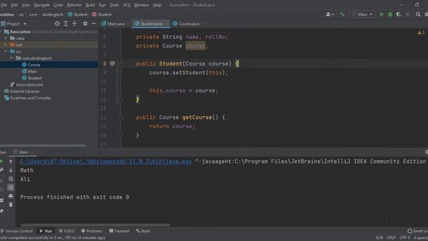
Task: Open run configuration wrench in Run panel
Action: tap(1, 170)
